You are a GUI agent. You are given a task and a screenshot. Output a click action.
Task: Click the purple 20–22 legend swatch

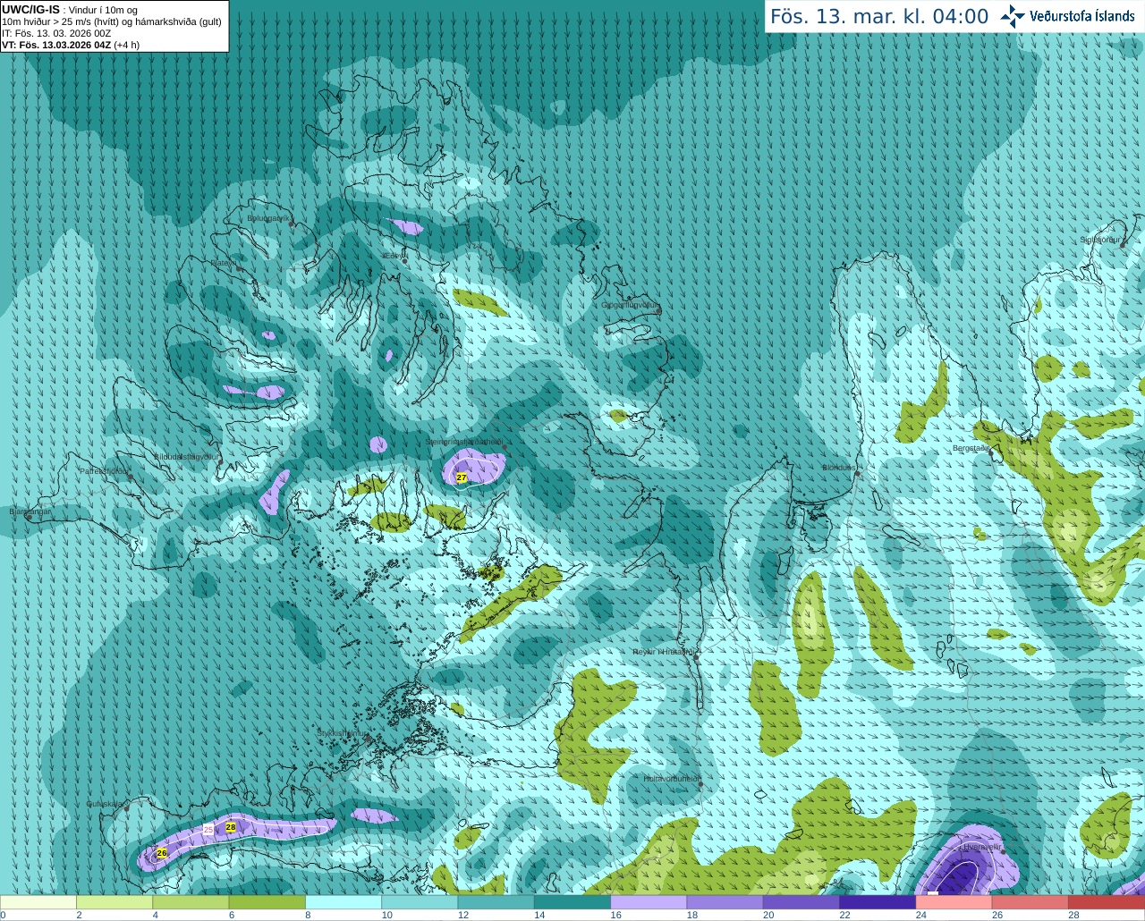coord(801,902)
